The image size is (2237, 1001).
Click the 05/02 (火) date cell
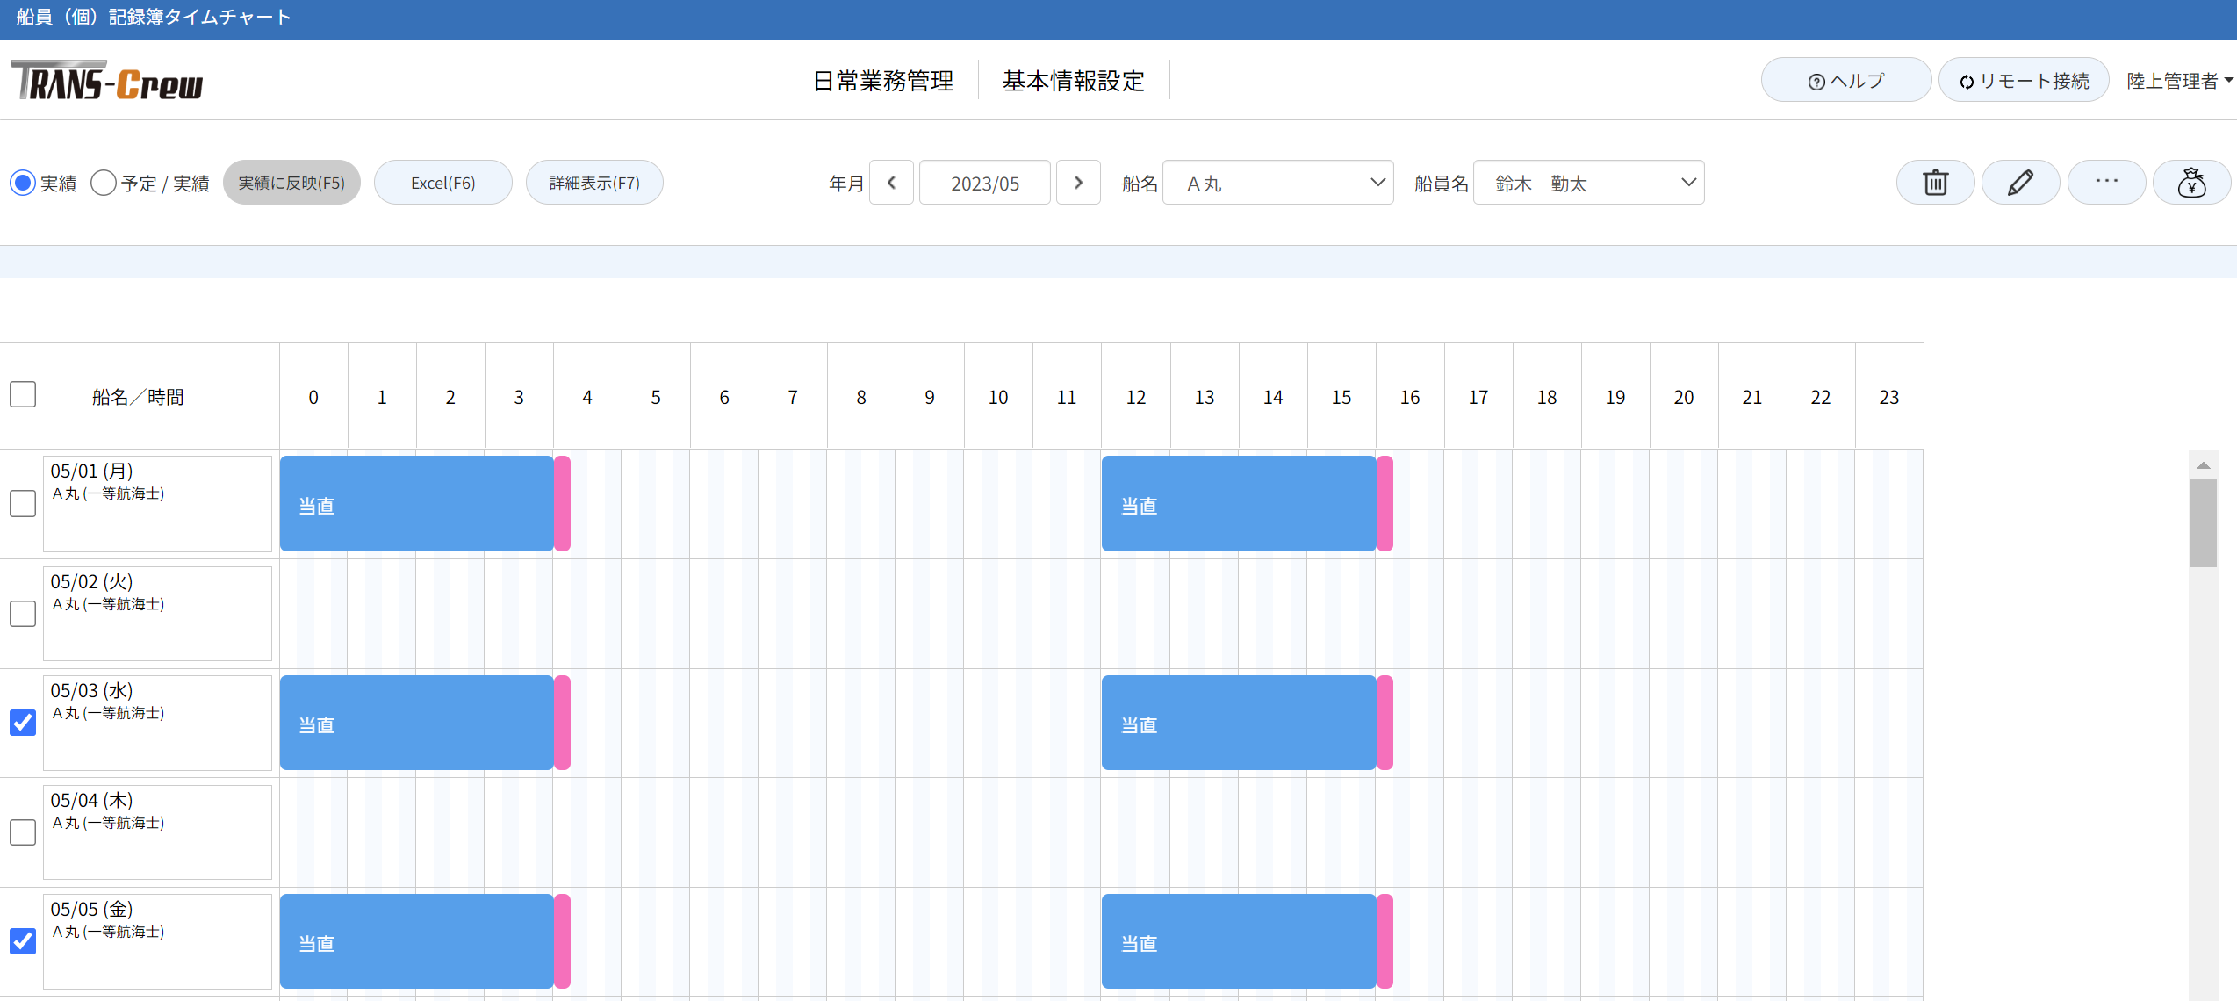pyautogui.click(x=158, y=614)
